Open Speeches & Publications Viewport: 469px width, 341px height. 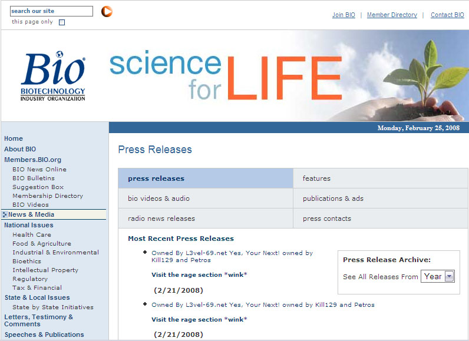tap(44, 335)
